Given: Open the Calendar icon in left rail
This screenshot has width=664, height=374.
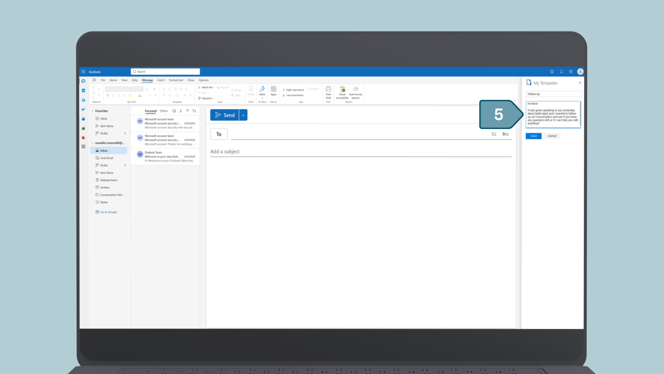Looking at the screenshot, I should [83, 90].
